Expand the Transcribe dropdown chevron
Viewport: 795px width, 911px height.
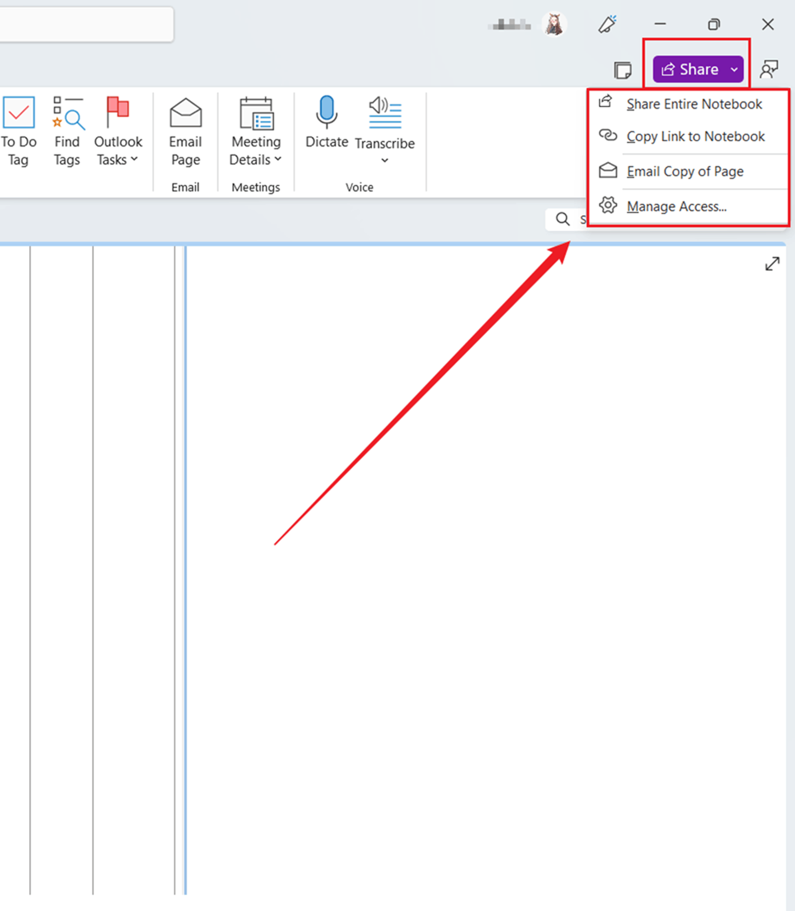[x=385, y=161]
